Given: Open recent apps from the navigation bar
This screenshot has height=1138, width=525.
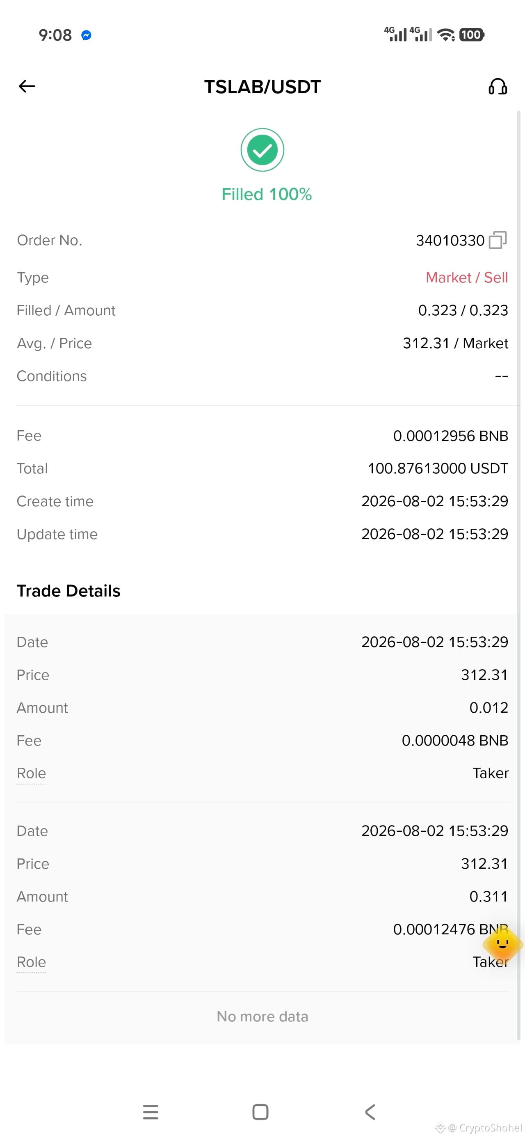Looking at the screenshot, I should pyautogui.click(x=151, y=1111).
